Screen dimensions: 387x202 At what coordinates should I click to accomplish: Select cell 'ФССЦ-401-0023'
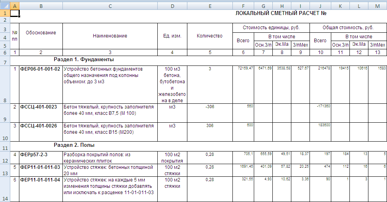click(x=41, y=113)
